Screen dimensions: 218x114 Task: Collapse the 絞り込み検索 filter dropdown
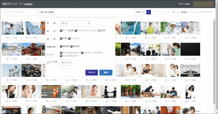pyautogui.click(x=46, y=12)
